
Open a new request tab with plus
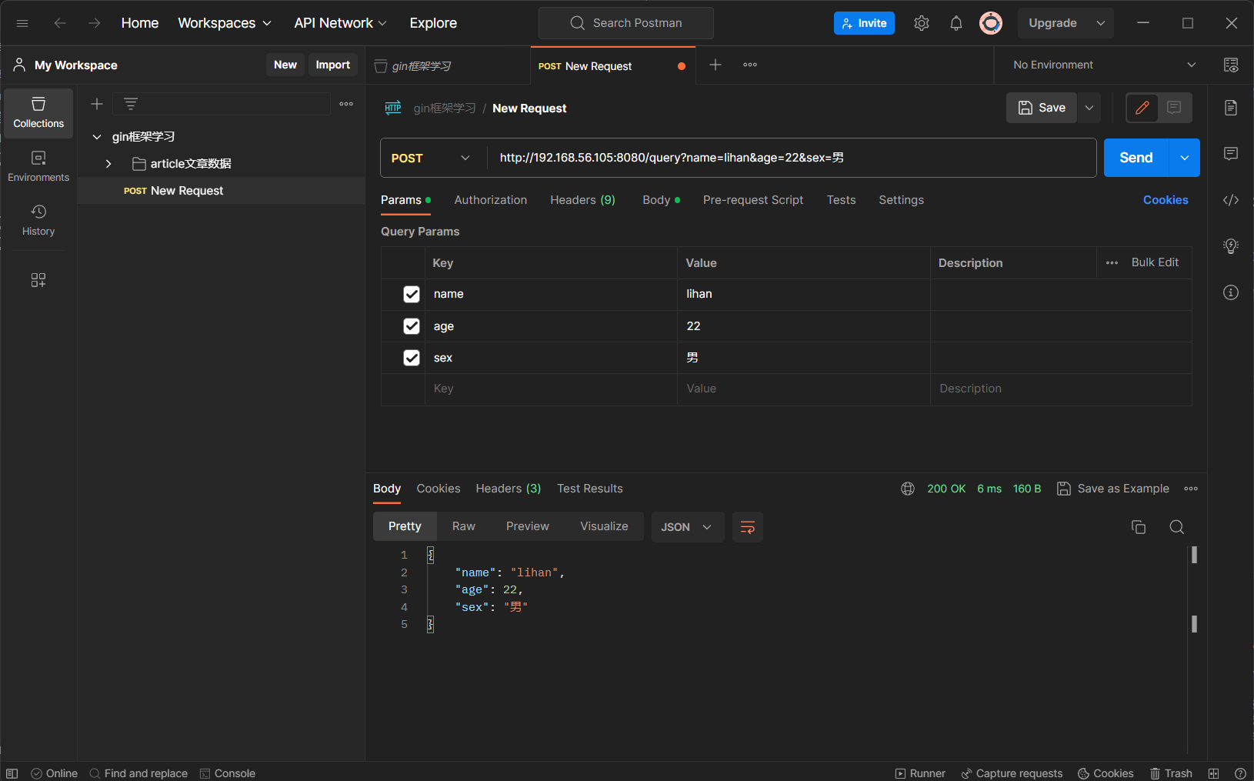[715, 65]
